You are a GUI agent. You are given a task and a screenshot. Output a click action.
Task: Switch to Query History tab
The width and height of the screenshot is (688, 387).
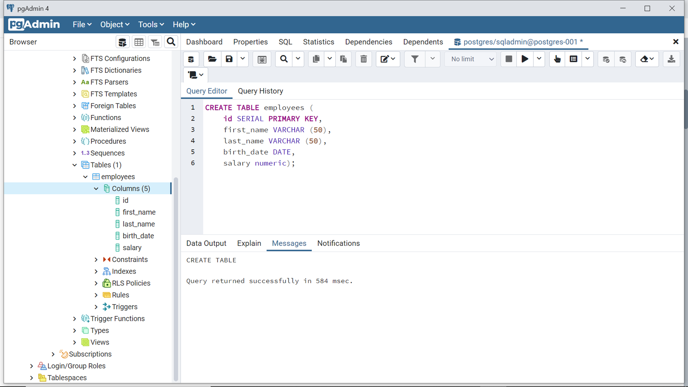(x=260, y=91)
